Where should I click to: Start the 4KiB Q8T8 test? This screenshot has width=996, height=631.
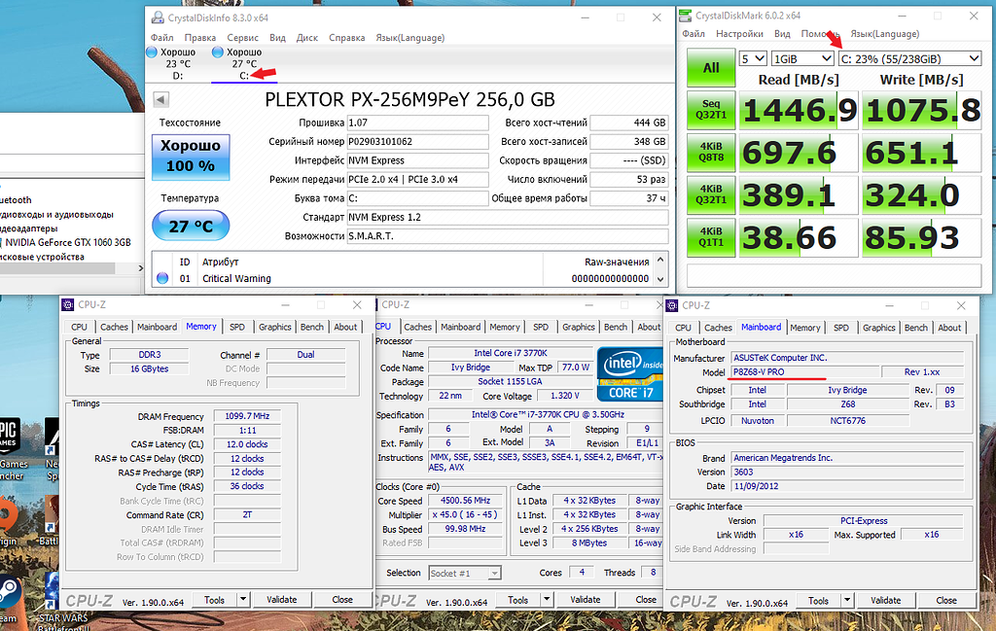pos(711,153)
